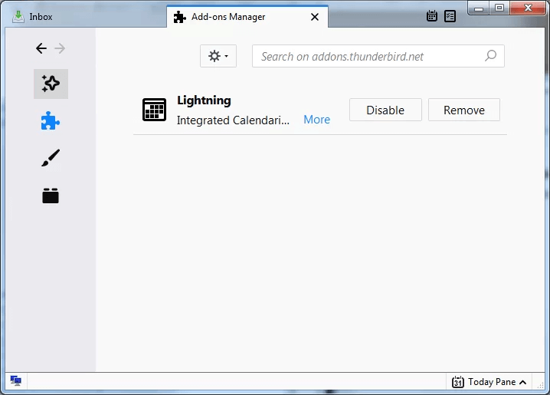Click the forward arrow in sidebar

click(60, 48)
